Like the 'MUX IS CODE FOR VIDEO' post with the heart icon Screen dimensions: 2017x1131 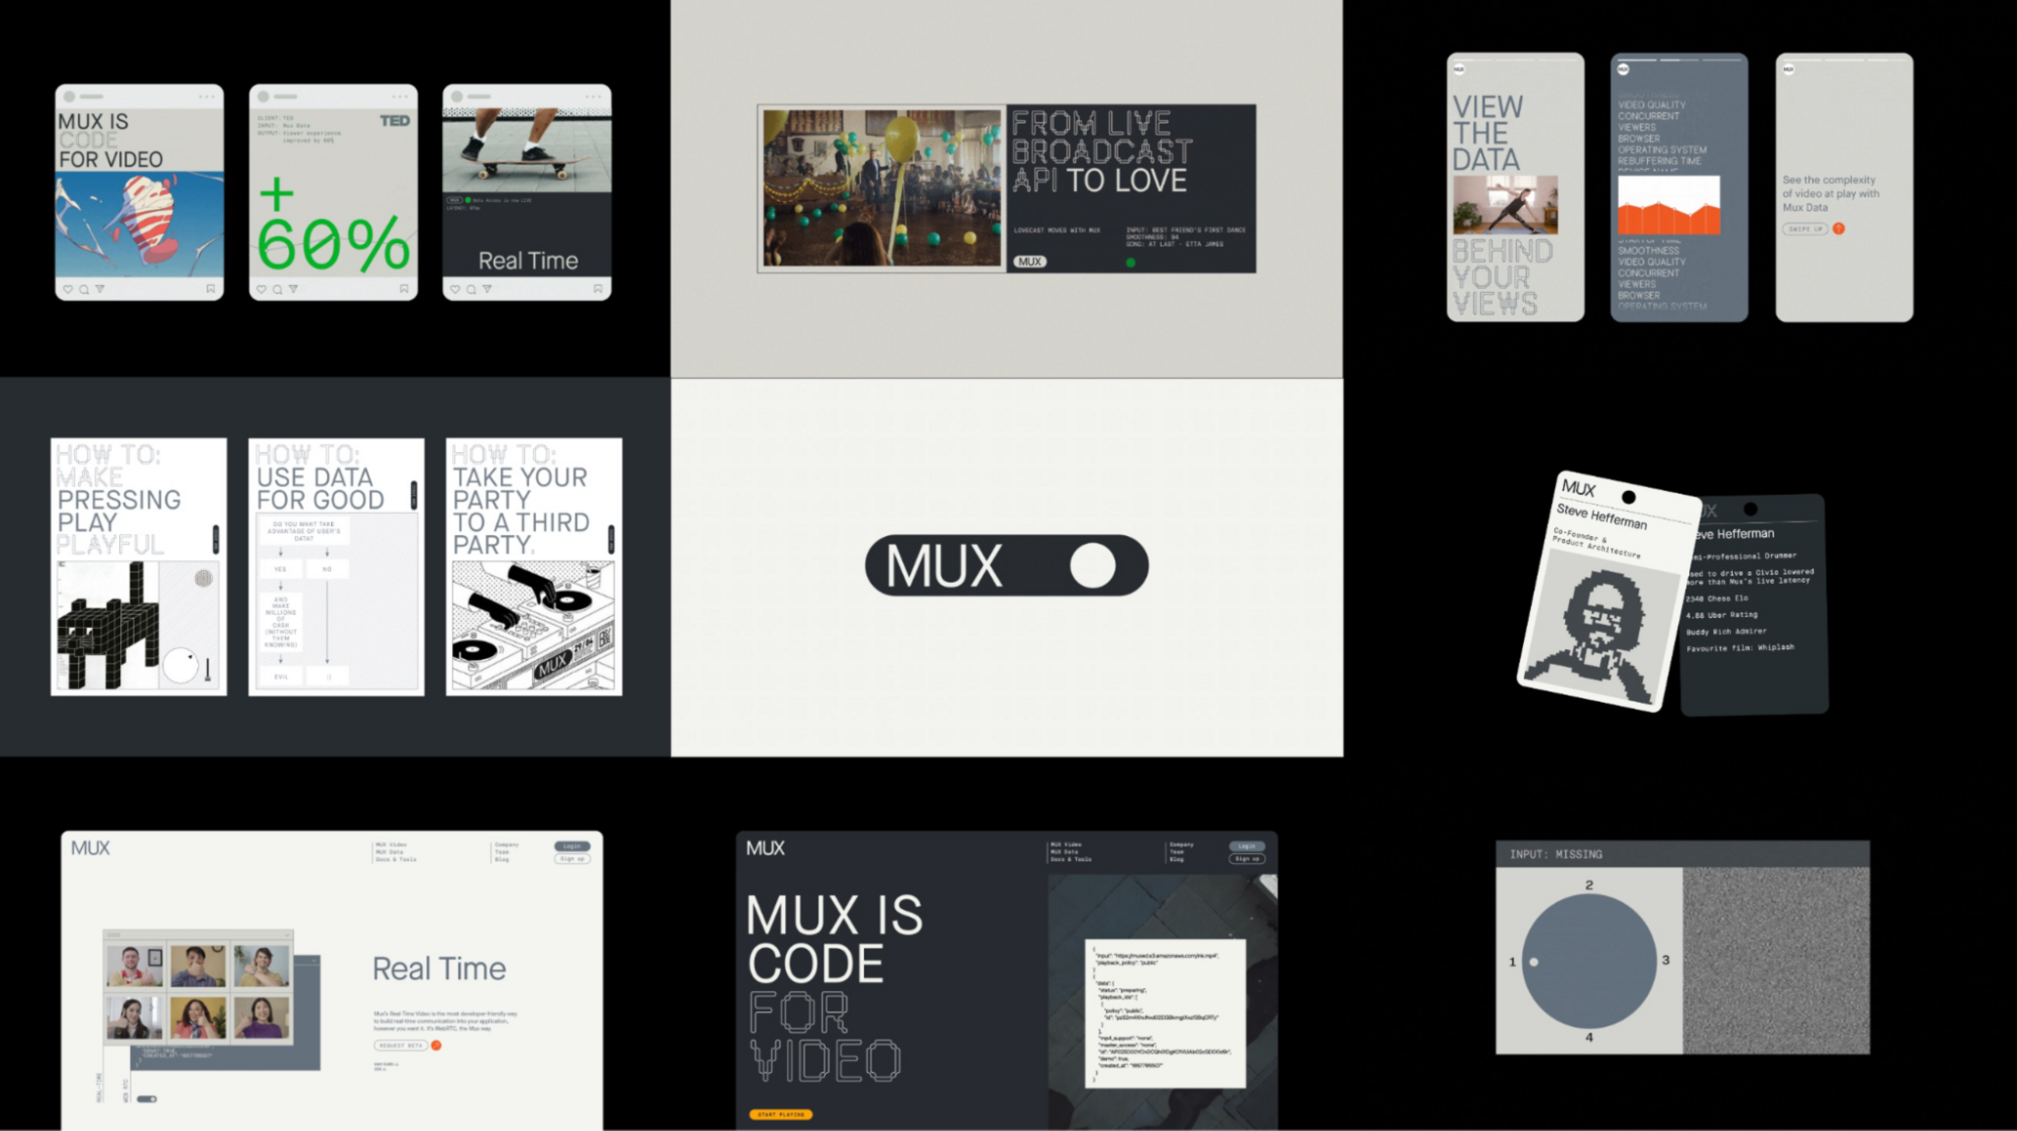point(68,289)
